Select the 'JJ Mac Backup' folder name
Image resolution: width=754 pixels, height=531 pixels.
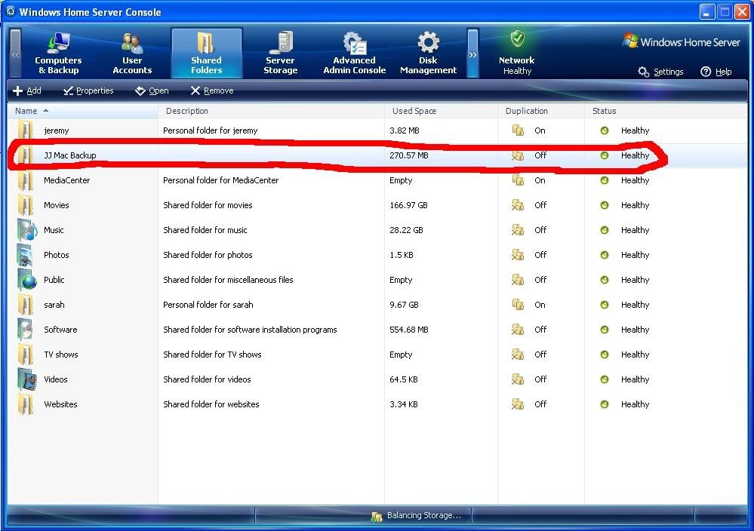(x=70, y=155)
